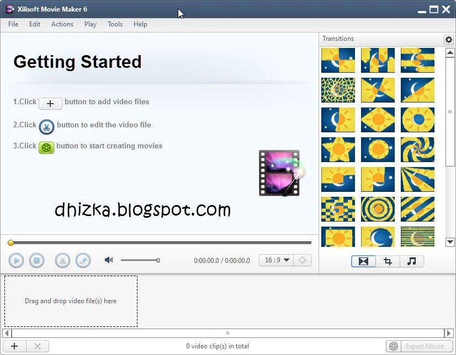Select the checkerboard transition thumbnail
This screenshot has width=456, height=355.
338,209
